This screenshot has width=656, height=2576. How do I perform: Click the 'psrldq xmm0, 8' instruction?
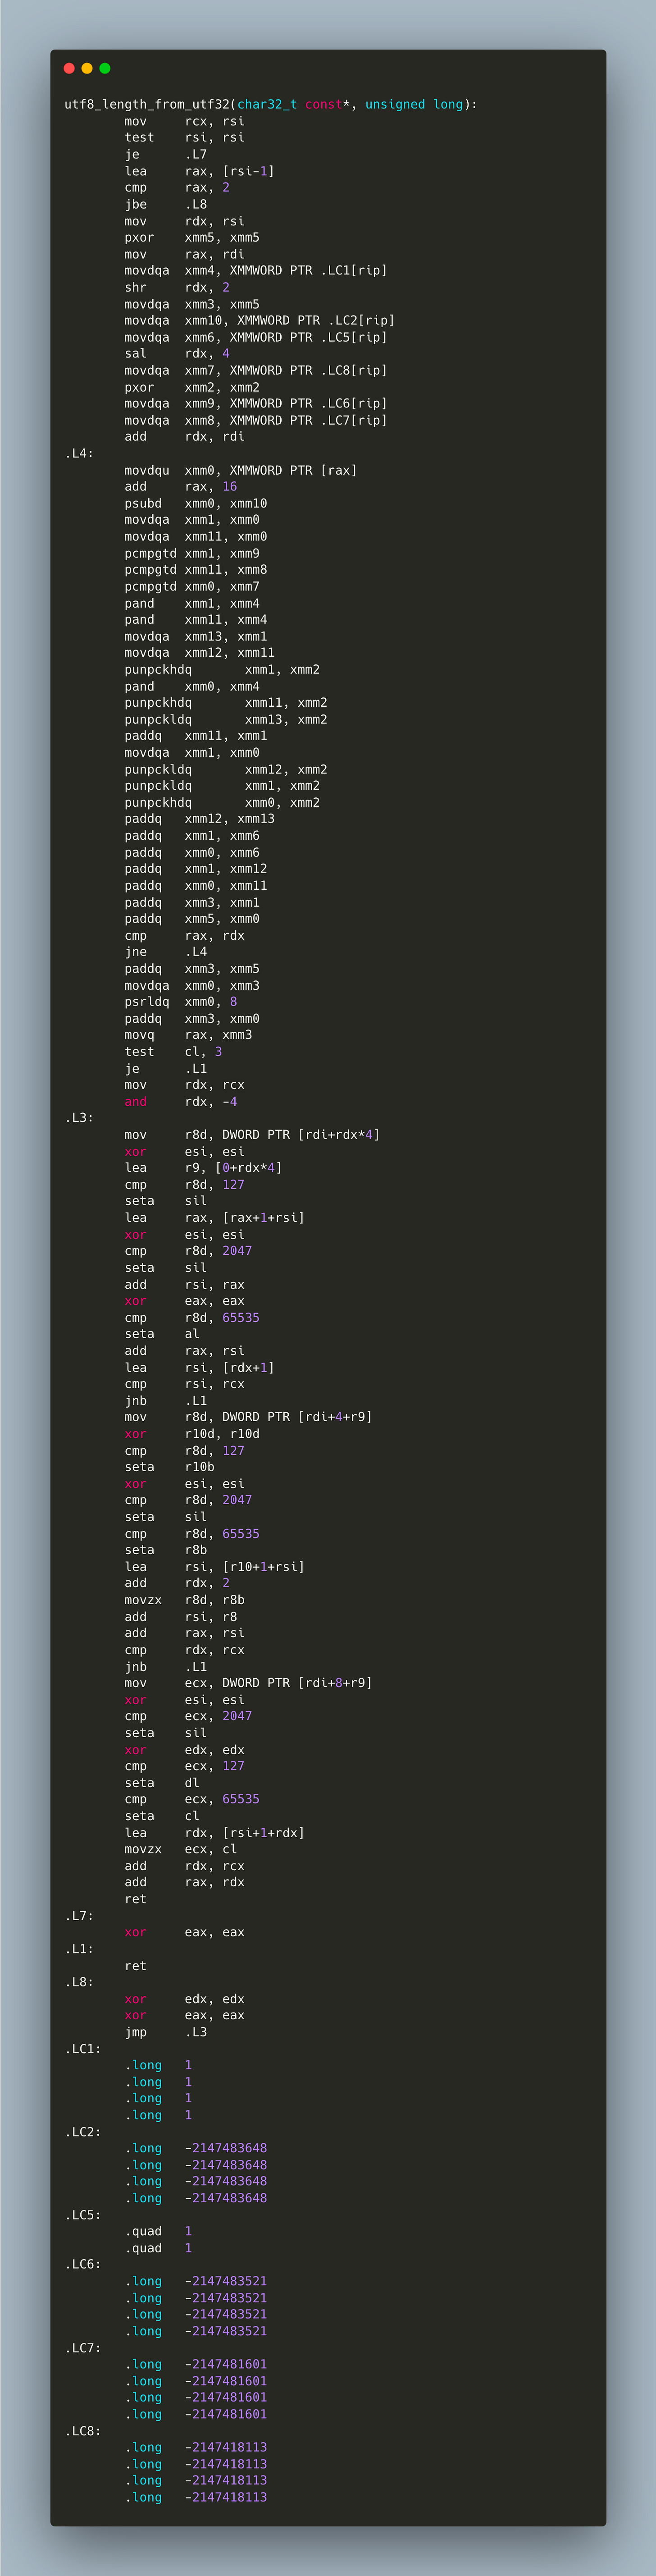point(181,1002)
